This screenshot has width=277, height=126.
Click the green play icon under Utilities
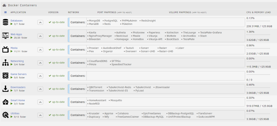[x=12, y=117]
